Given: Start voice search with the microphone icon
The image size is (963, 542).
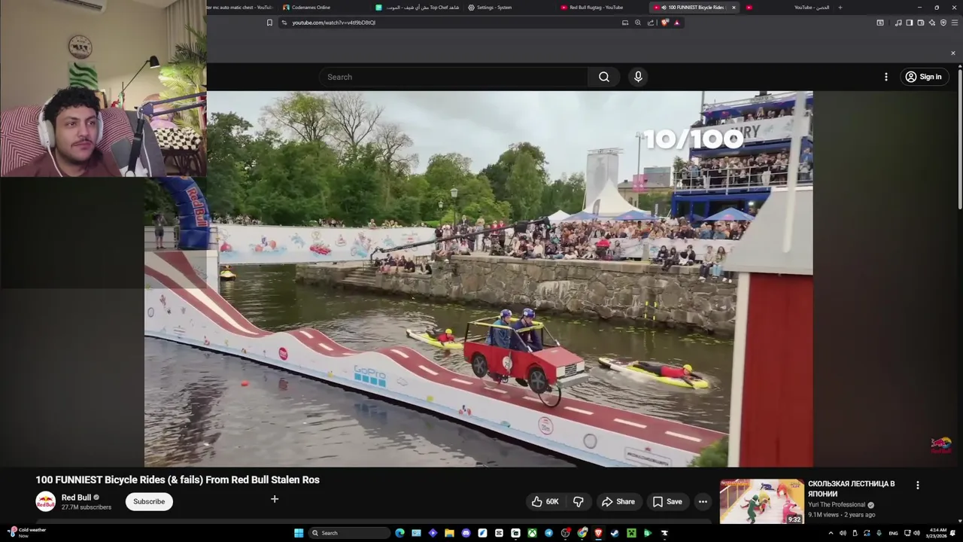Looking at the screenshot, I should click(x=638, y=77).
